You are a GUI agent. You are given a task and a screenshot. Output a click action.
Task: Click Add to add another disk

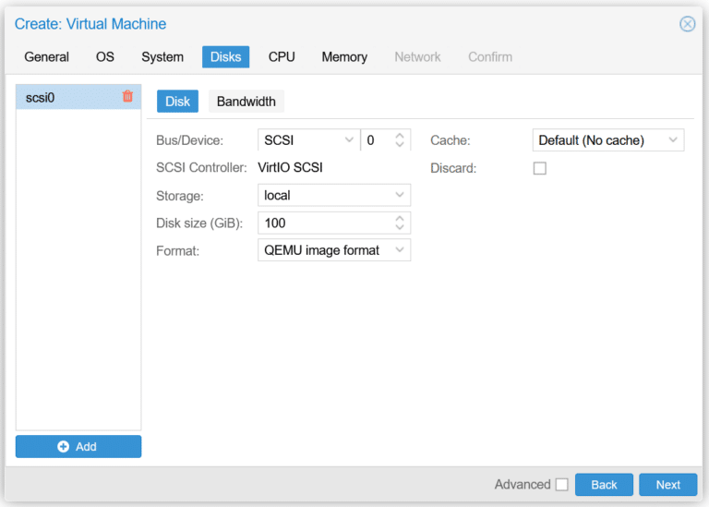78,446
